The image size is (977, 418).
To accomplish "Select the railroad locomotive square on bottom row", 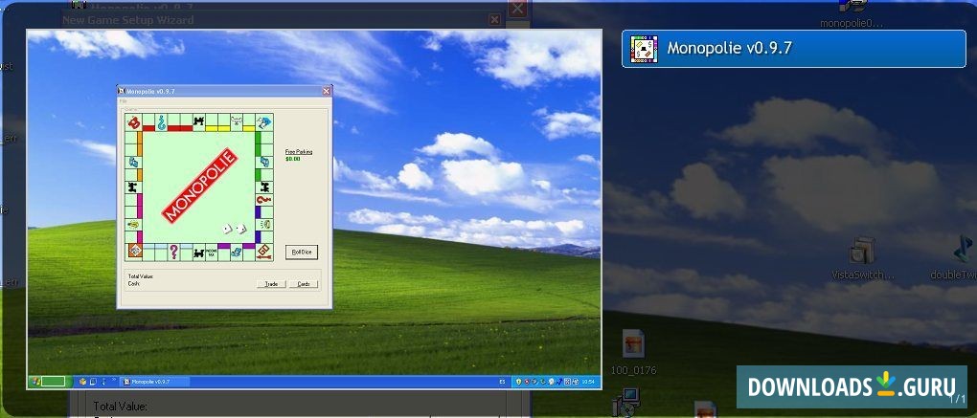I will pyautogui.click(x=199, y=252).
